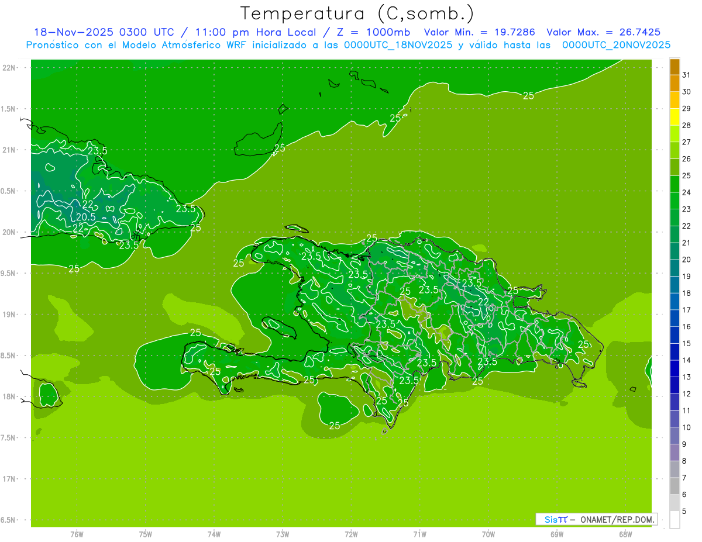702x542 pixels.
Task: Pick the topmost dark orange legend swatch
Action: tap(675, 67)
